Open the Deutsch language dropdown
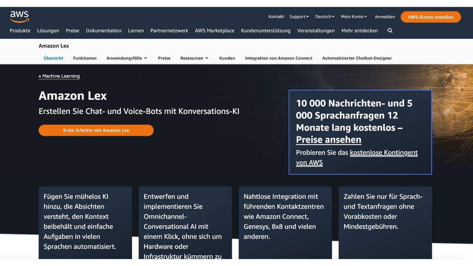Screen dimensions: 473x266 pyautogui.click(x=324, y=17)
